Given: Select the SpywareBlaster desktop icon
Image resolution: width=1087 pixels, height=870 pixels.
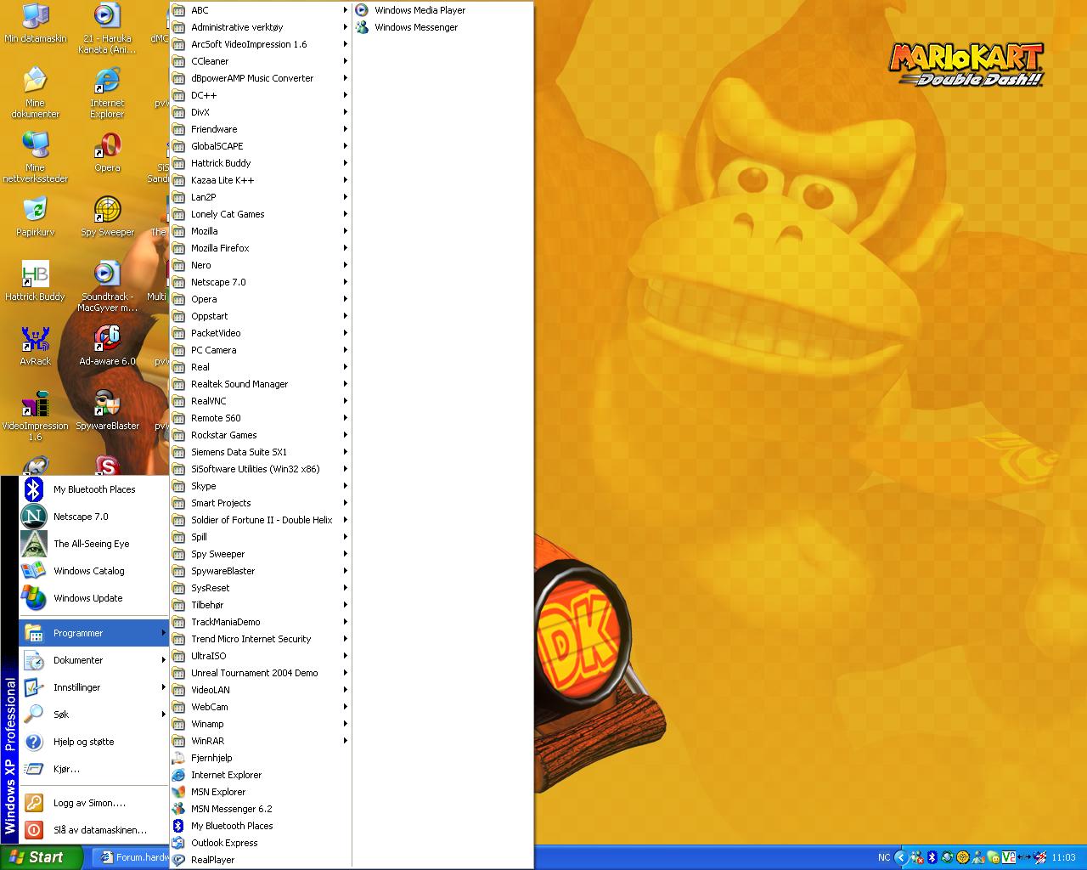Looking at the screenshot, I should pos(107,411).
